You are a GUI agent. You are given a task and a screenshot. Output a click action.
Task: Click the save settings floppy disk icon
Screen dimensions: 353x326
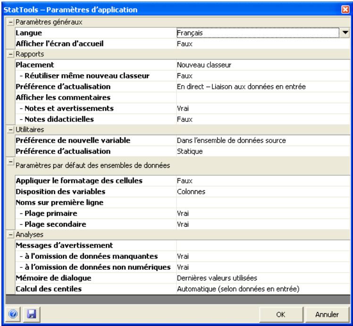click(32, 314)
